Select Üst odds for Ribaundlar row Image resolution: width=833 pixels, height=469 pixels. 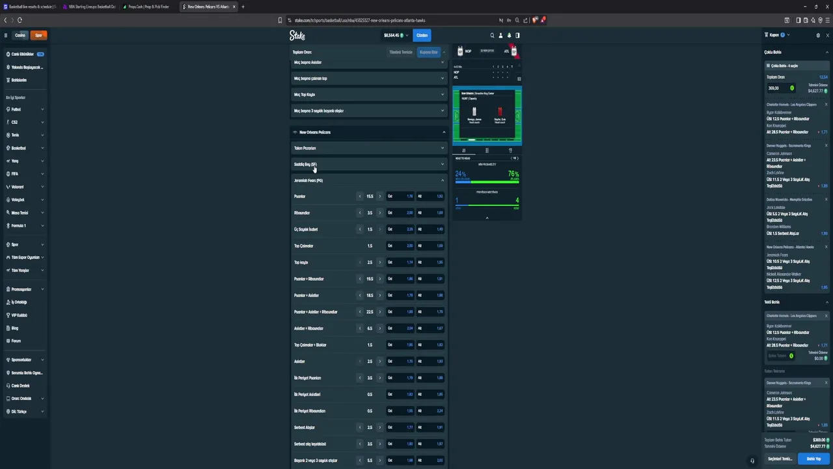[400, 212]
